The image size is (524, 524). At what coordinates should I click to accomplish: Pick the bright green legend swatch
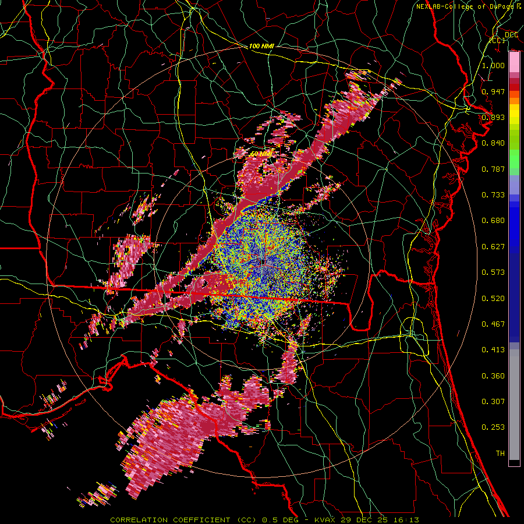pos(514,159)
